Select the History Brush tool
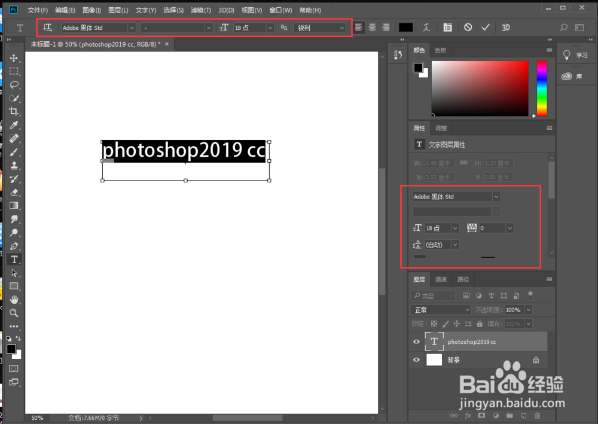Viewport: 598px width, 424px height. click(14, 179)
